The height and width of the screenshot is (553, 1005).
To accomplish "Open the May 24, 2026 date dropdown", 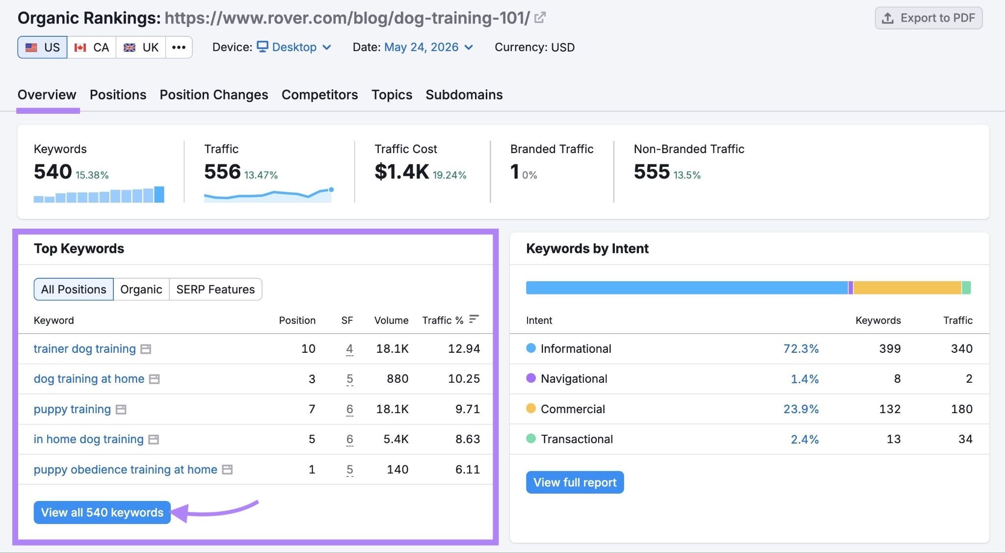I will click(429, 47).
